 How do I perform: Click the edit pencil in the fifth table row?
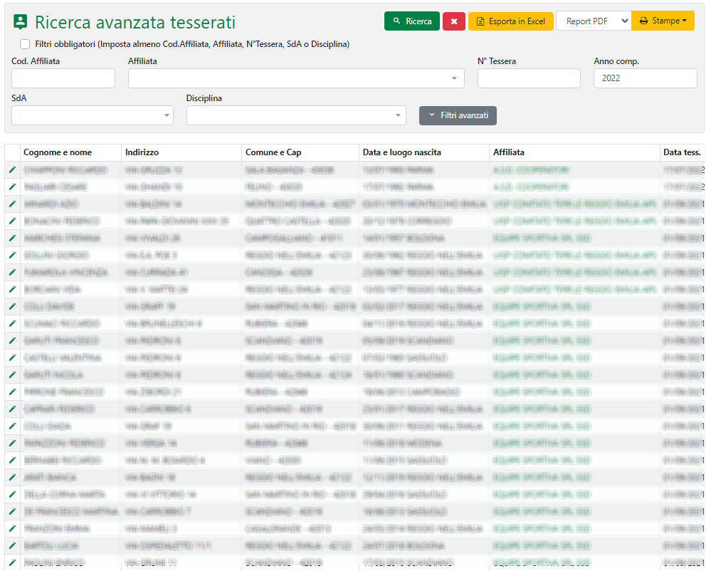[12, 238]
